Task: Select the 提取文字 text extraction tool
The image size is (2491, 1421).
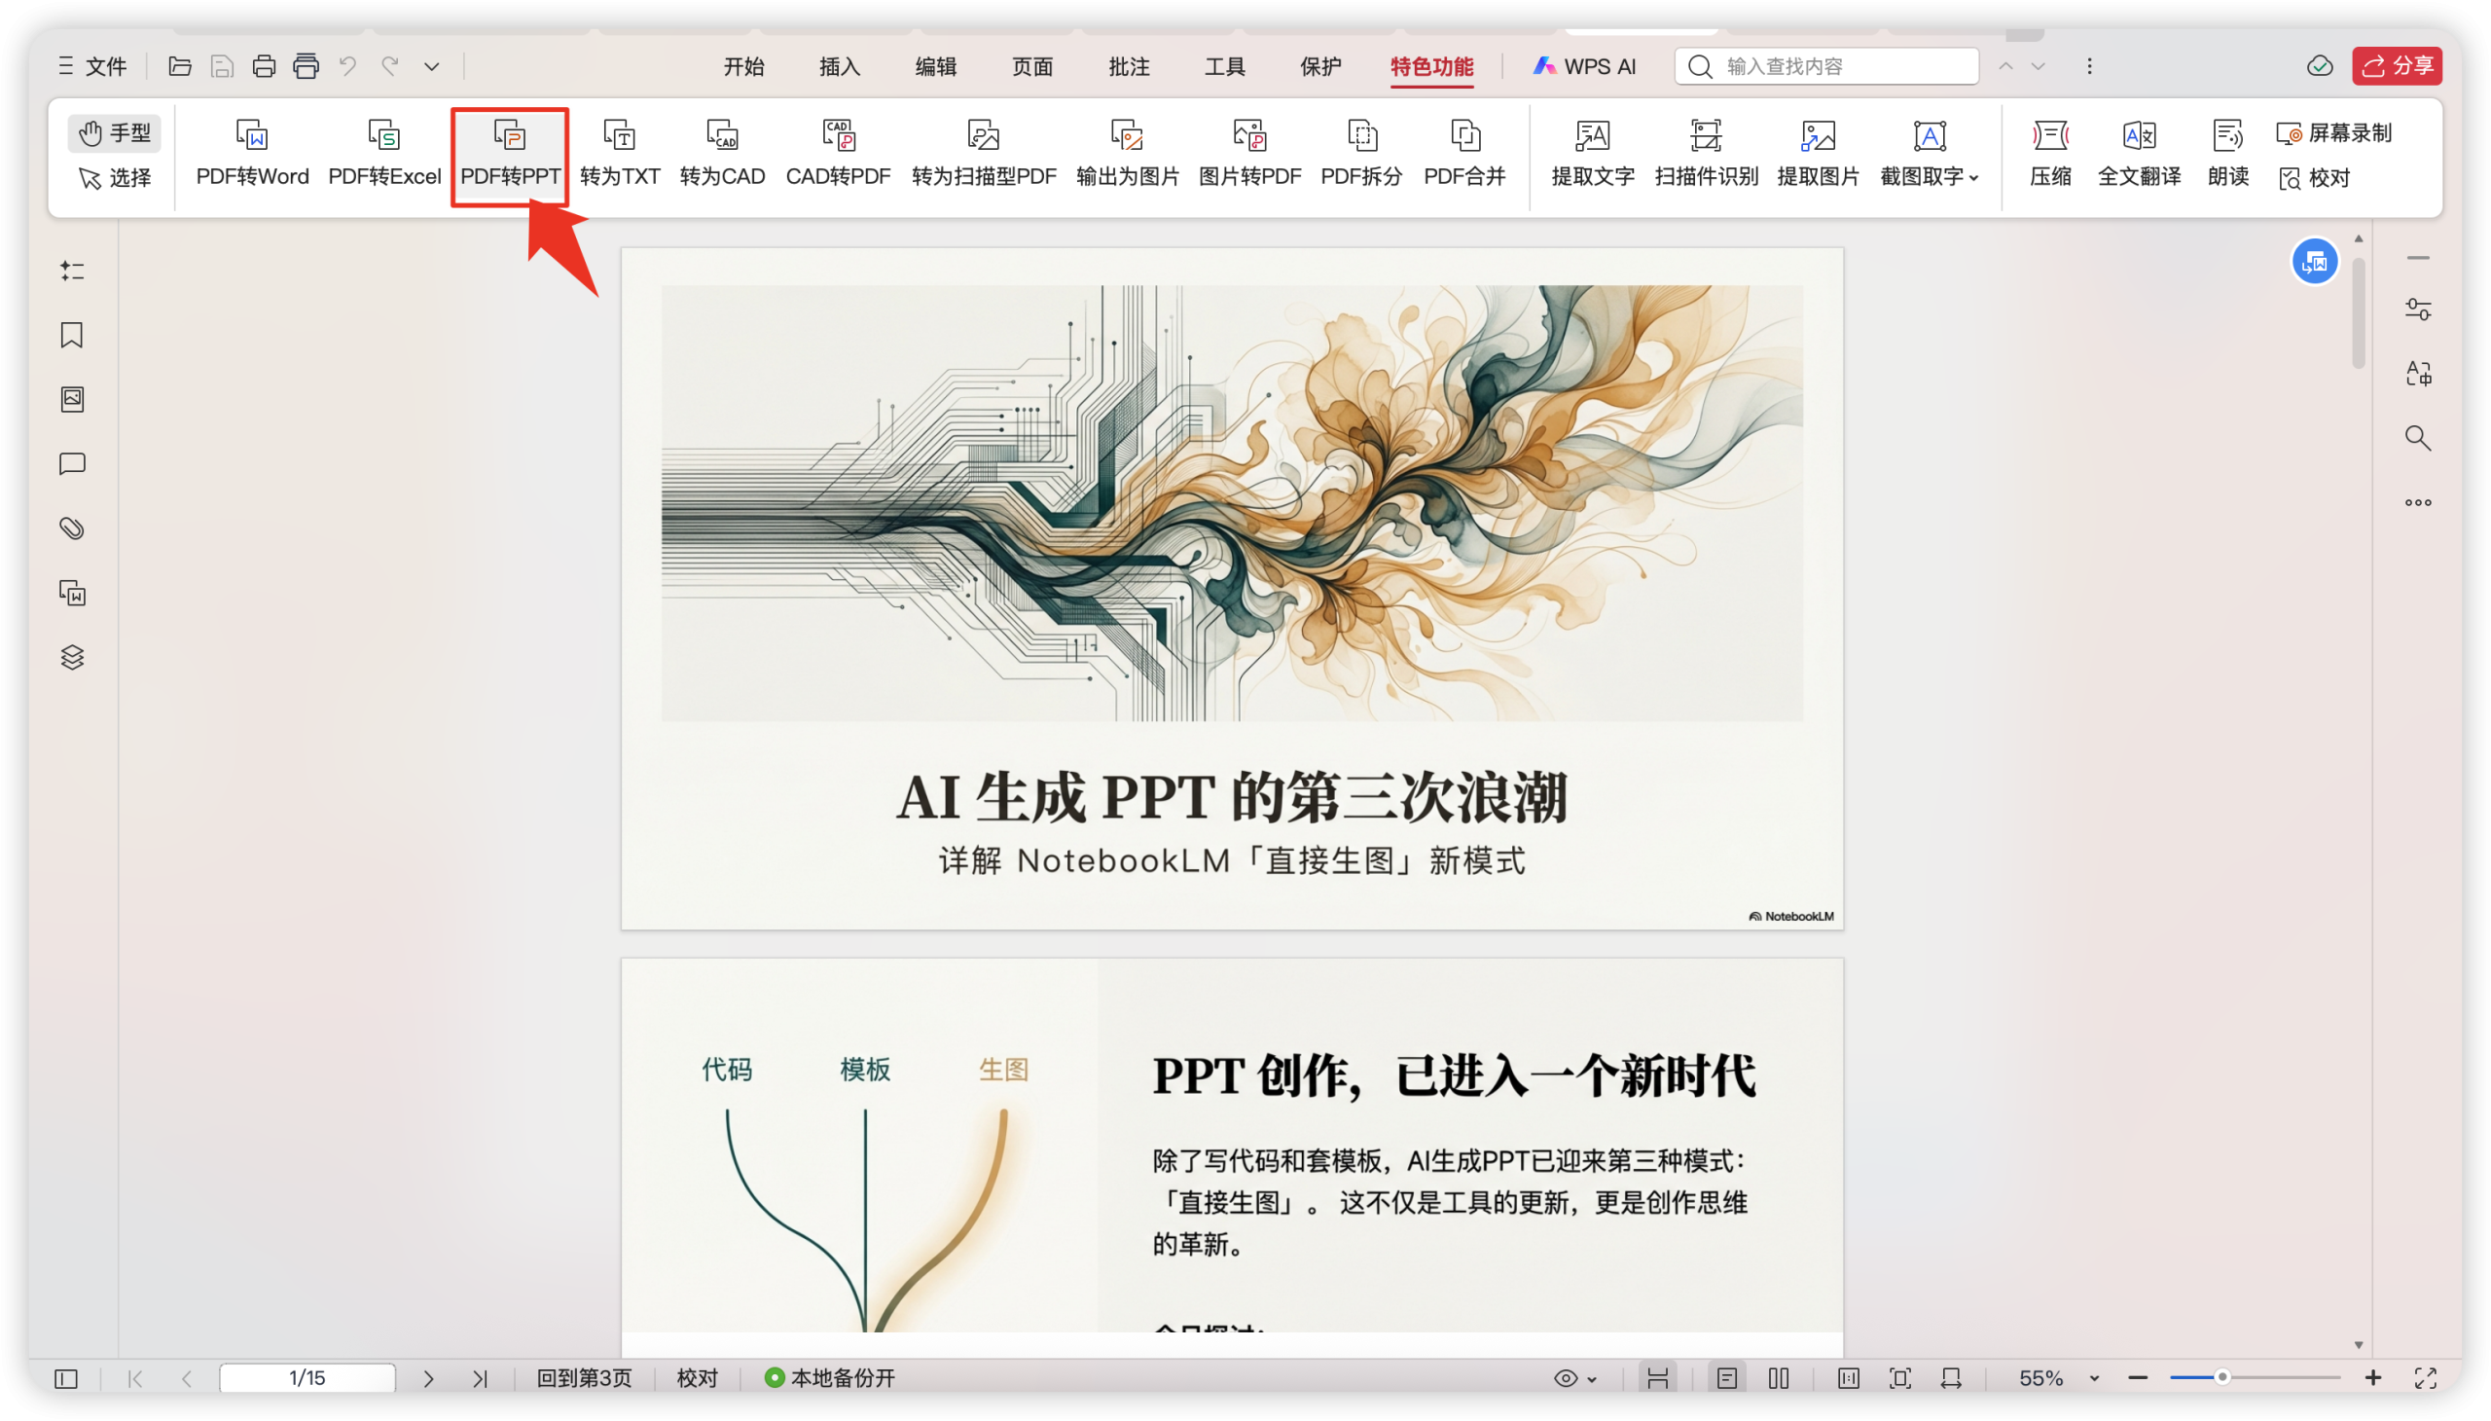Action: coord(1590,154)
